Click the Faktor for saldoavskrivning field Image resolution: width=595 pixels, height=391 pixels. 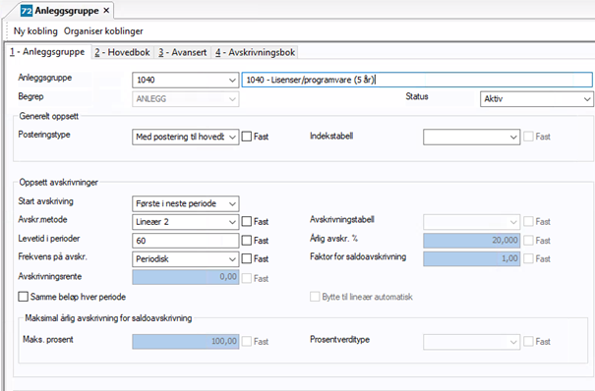click(471, 258)
